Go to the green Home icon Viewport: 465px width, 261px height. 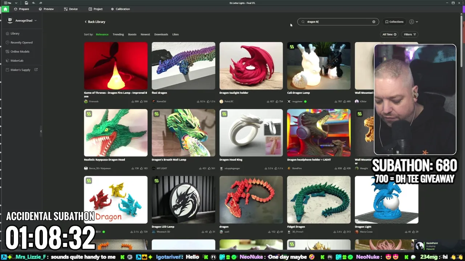pos(5,9)
